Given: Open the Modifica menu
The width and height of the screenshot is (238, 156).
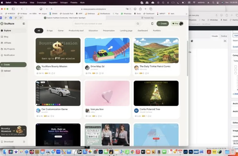Looking at the screenshot, I should coord(23,3).
